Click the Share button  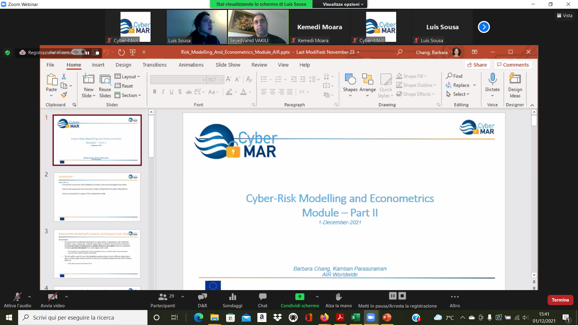477,65
